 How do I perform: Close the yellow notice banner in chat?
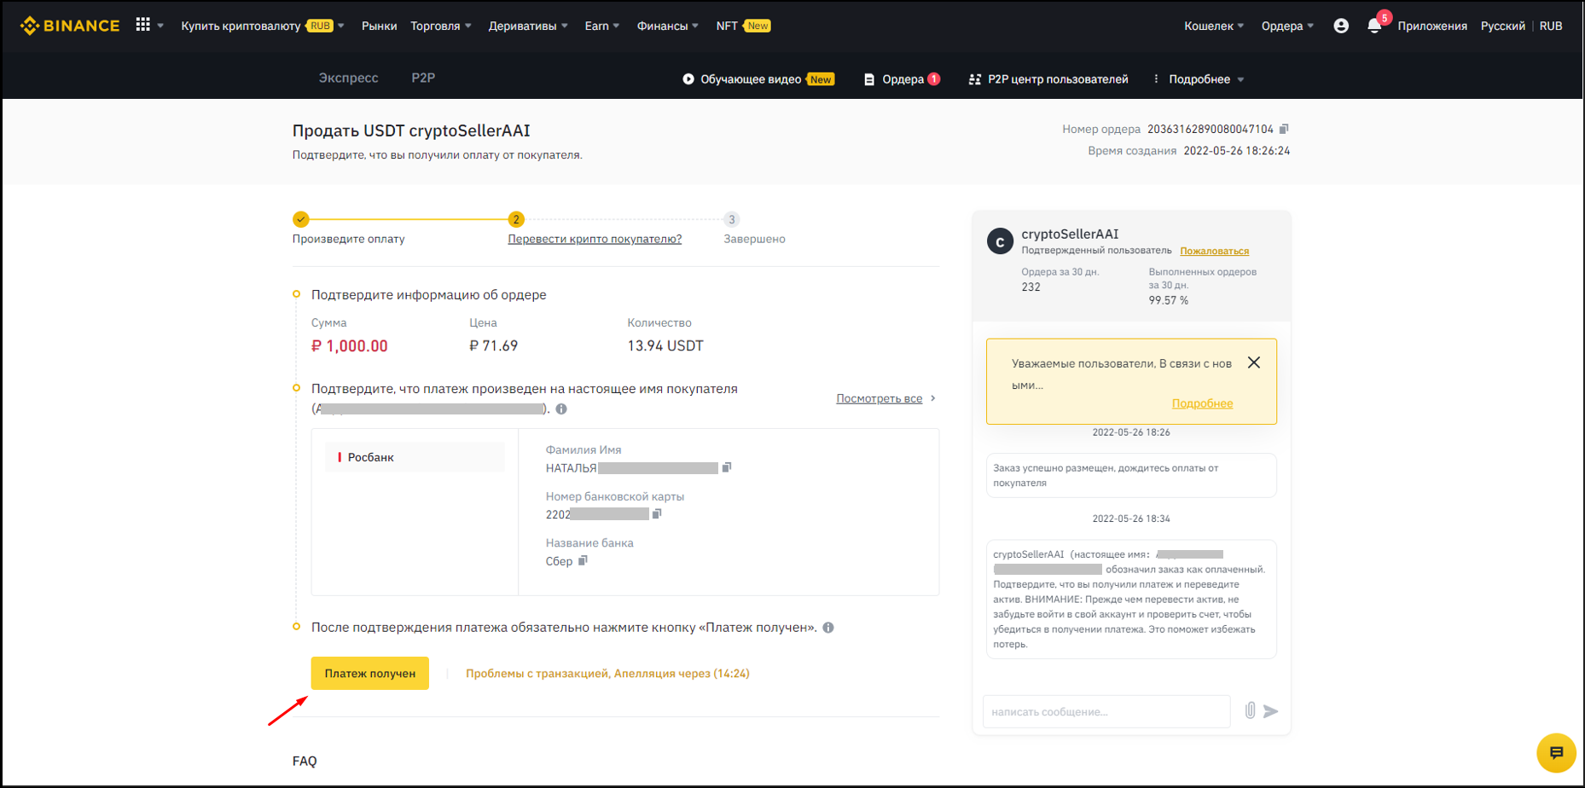click(1254, 362)
